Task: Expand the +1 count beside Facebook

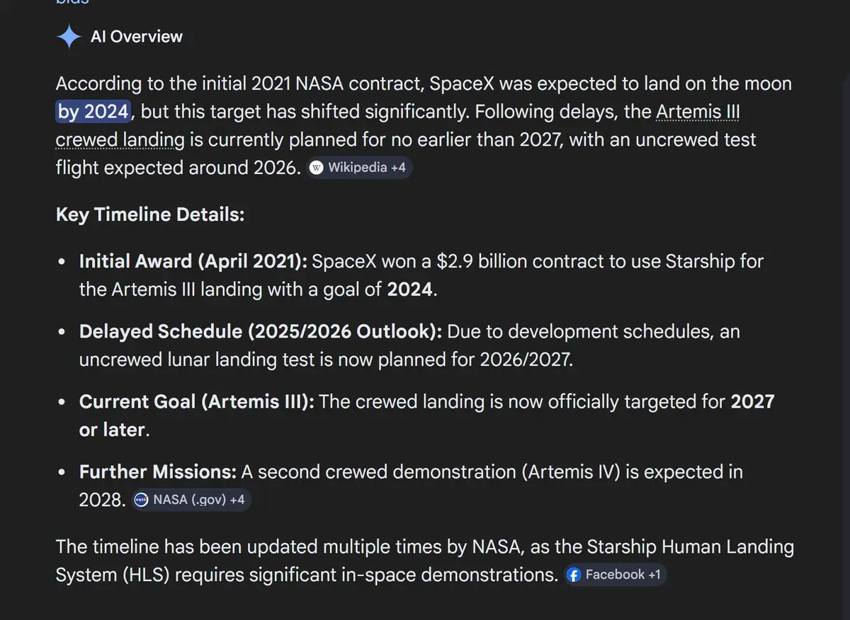Action: 654,575
